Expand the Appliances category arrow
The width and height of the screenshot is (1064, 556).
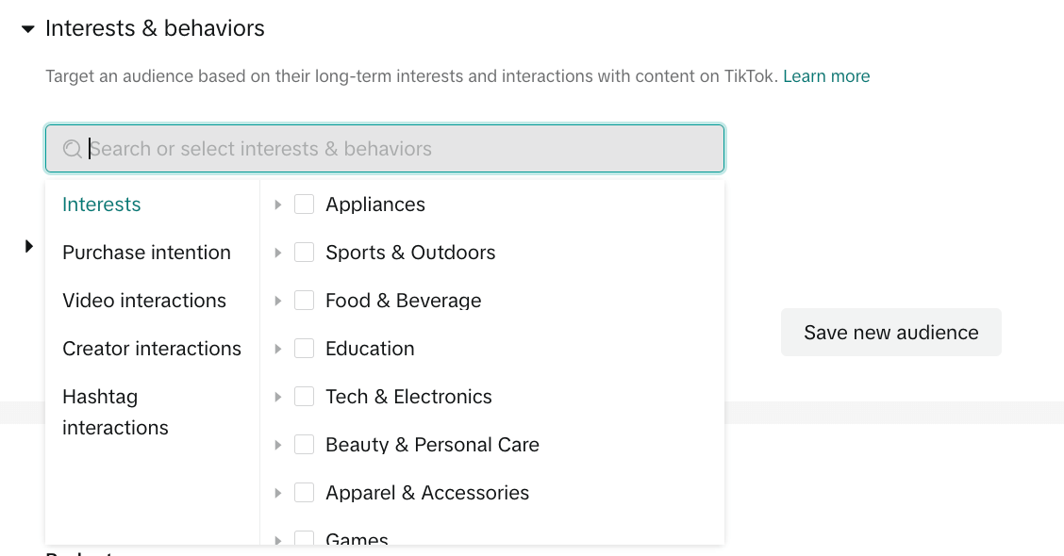[277, 204]
